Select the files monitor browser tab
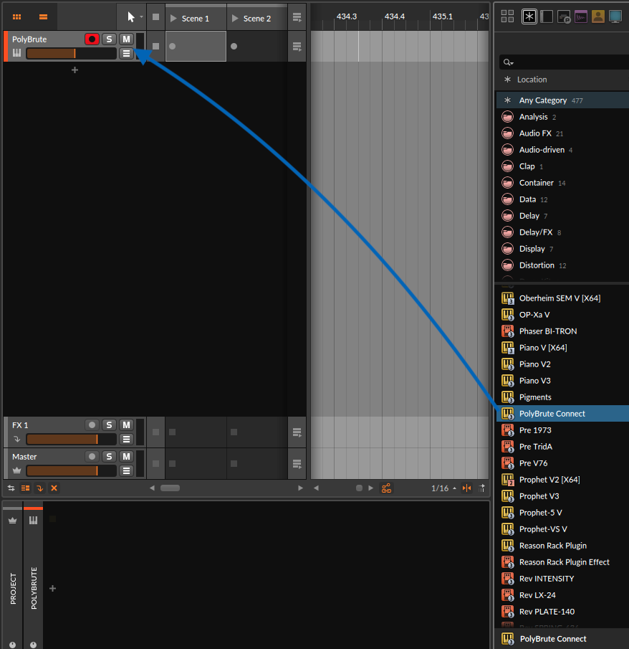Viewport: 629px width, 649px height. point(615,16)
